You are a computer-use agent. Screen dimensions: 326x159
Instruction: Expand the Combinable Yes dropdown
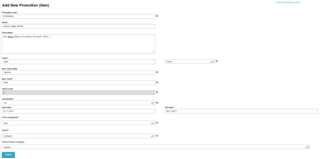[x=79, y=103]
